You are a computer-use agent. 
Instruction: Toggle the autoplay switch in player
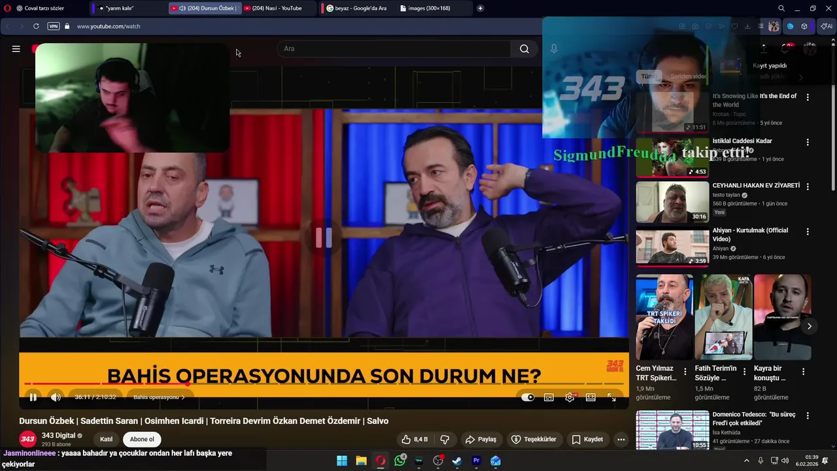click(528, 397)
